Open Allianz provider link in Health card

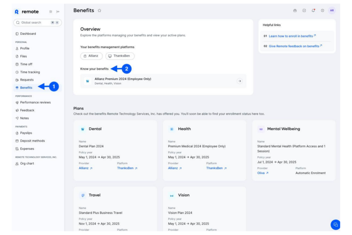[x=175, y=168]
